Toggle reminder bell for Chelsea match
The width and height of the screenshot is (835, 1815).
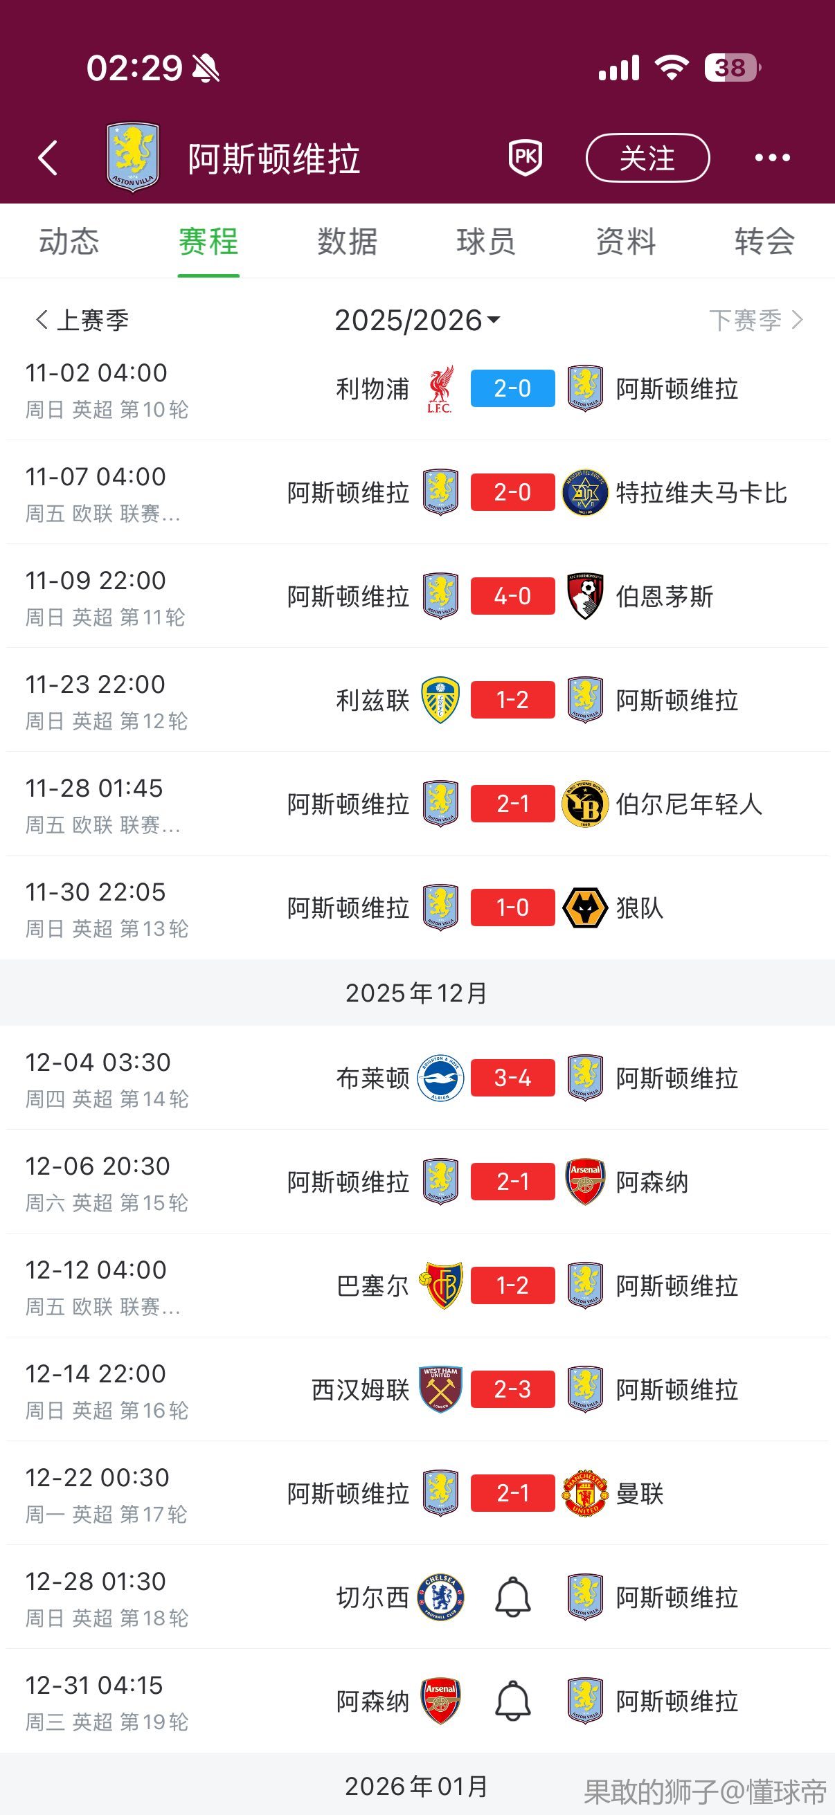[x=513, y=1596]
